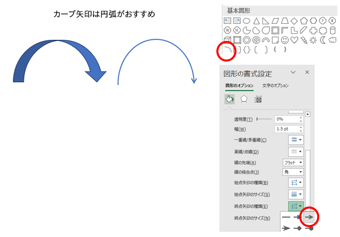Select the folded corner shape
This screenshot has height=237, width=340.
[x=275, y=40]
